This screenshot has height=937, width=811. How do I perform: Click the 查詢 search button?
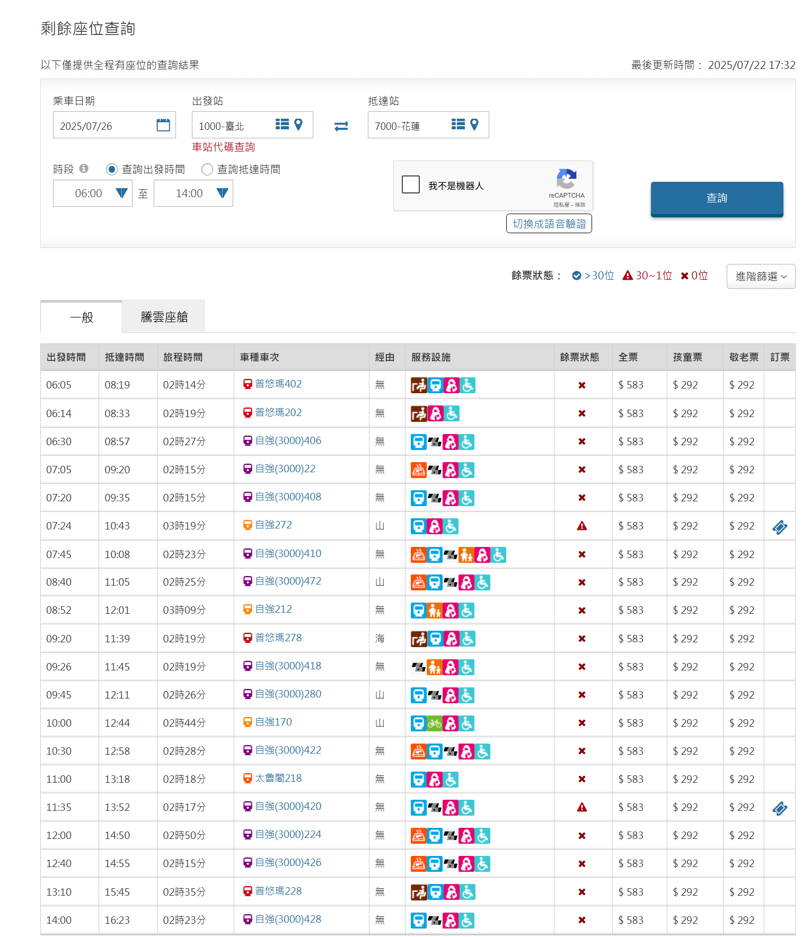tap(717, 198)
